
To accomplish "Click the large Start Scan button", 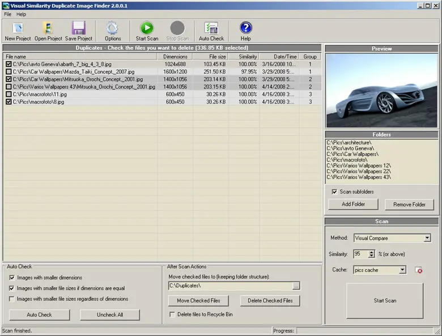I will coord(385,301).
